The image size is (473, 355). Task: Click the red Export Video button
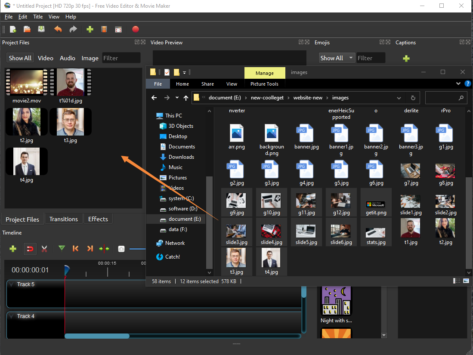[136, 29]
